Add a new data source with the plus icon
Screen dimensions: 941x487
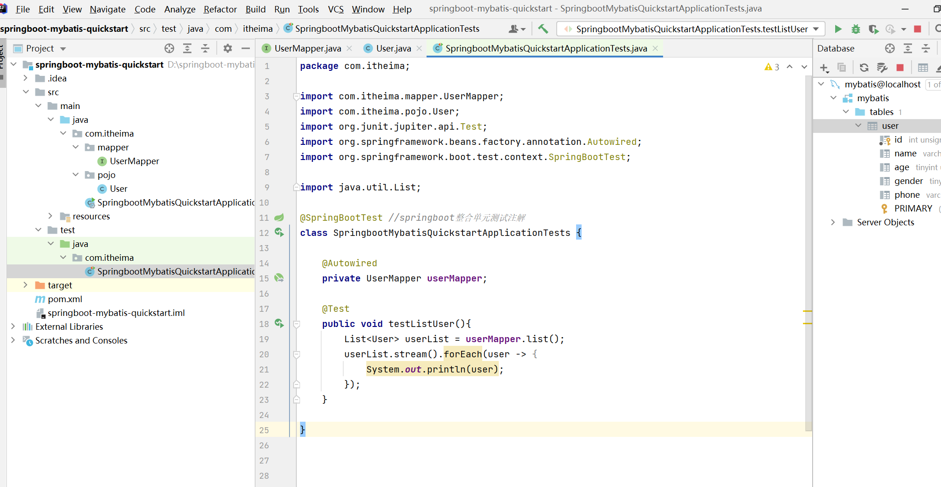pyautogui.click(x=824, y=67)
